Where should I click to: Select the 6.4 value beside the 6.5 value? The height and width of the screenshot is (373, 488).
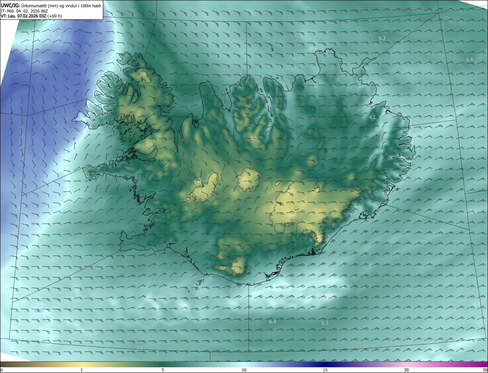pos(273,322)
